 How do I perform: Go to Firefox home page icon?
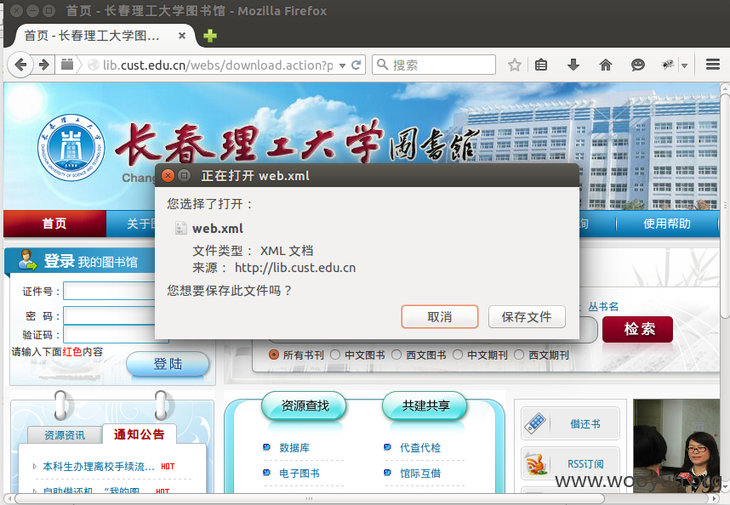pyautogui.click(x=605, y=65)
